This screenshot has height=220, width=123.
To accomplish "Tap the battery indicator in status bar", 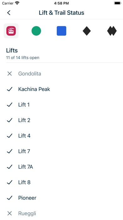I will pos(118,3).
